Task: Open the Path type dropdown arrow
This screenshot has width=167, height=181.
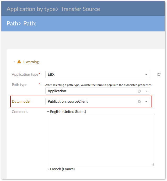Action: tap(146, 91)
